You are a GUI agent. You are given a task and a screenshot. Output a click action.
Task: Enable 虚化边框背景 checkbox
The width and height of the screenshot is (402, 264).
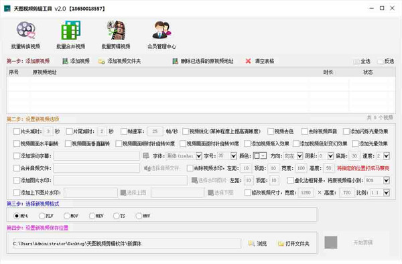pyautogui.click(x=291, y=180)
